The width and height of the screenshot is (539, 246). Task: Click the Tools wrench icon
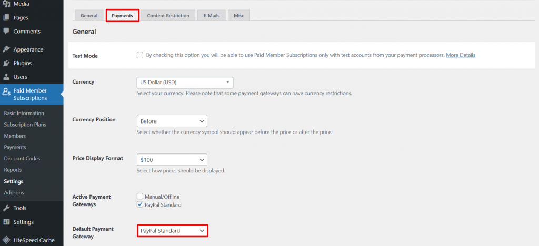pos(6,208)
